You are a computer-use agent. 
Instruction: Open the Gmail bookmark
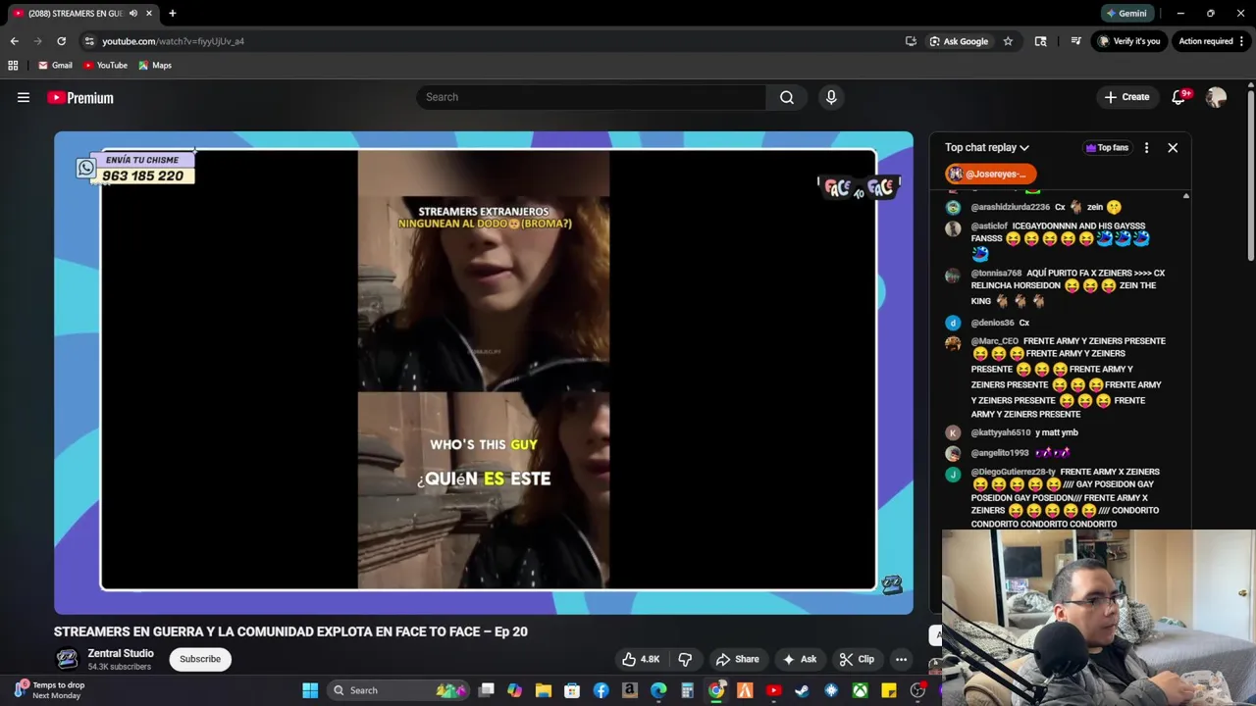click(x=55, y=66)
